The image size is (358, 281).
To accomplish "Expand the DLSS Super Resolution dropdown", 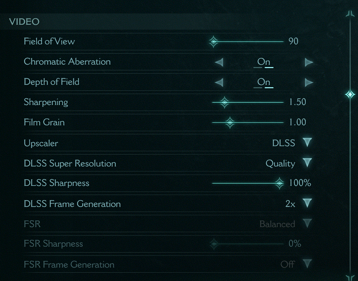I will pyautogui.click(x=307, y=163).
